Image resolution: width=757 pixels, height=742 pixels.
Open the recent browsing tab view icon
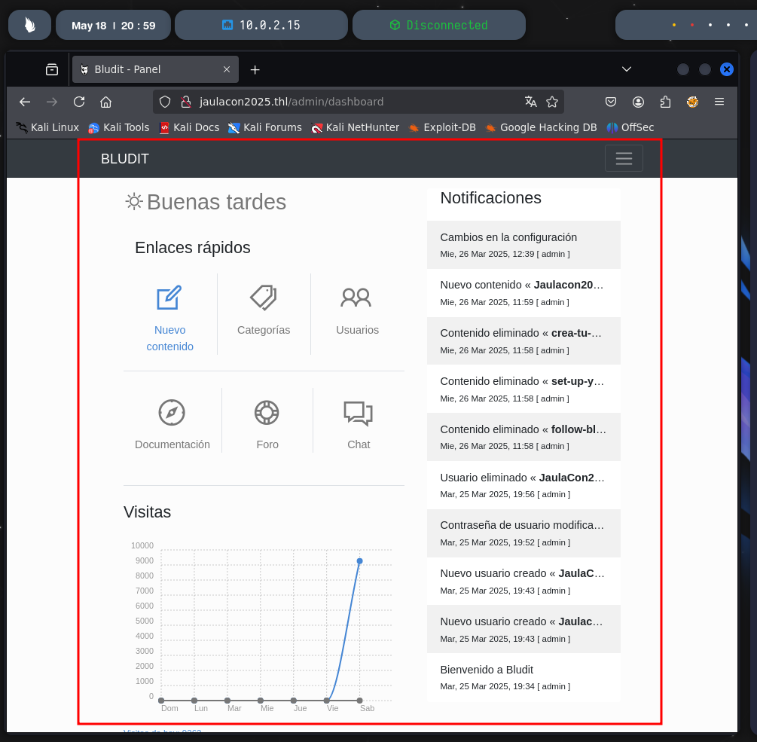pyautogui.click(x=52, y=69)
